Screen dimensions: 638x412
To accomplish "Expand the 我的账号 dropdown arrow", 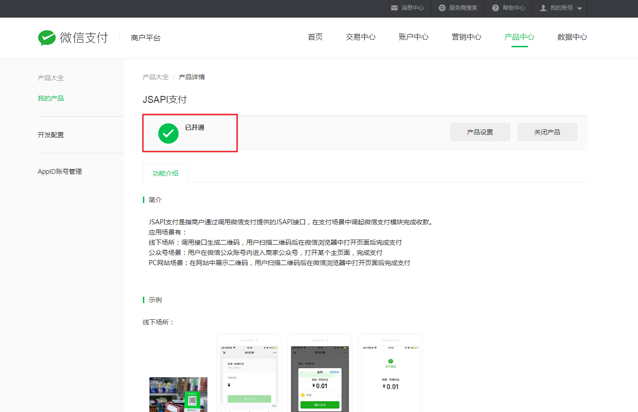I will tap(580, 8).
